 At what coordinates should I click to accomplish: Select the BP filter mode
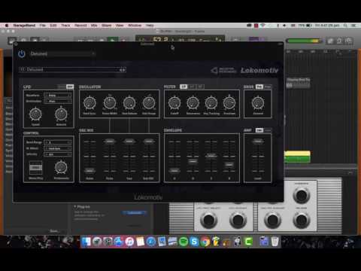point(192,87)
